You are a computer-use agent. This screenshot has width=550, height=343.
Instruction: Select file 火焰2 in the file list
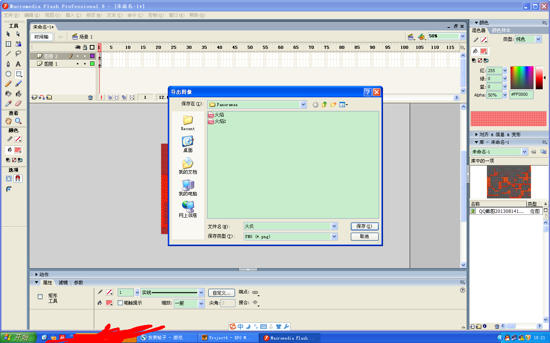point(217,121)
